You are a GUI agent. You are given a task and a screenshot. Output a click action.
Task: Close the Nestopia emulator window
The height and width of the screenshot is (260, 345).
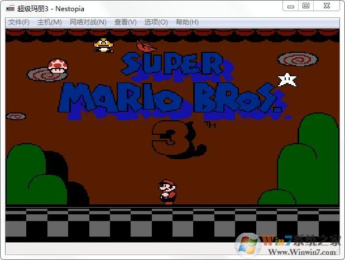pos(325,6)
